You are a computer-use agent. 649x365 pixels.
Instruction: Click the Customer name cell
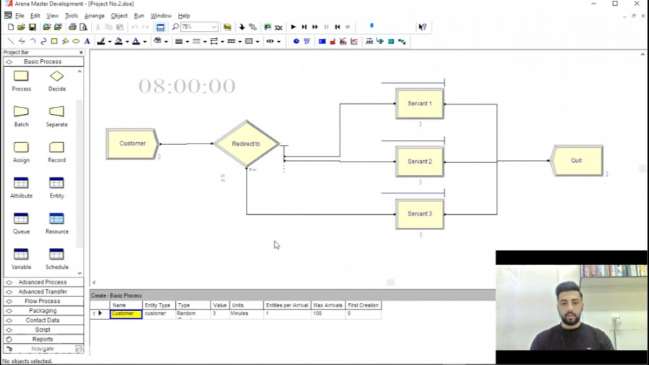click(125, 314)
